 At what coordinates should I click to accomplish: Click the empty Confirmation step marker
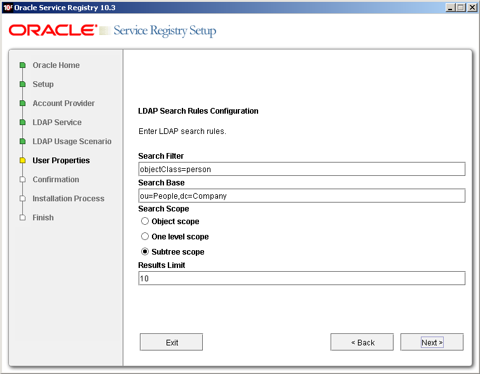point(22,180)
